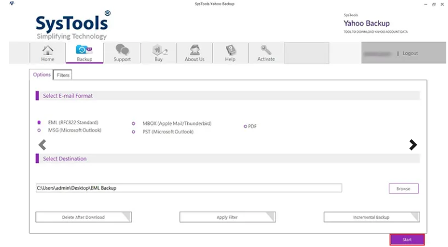Click the destination path input field
The height and width of the screenshot is (247, 448).
188,188
